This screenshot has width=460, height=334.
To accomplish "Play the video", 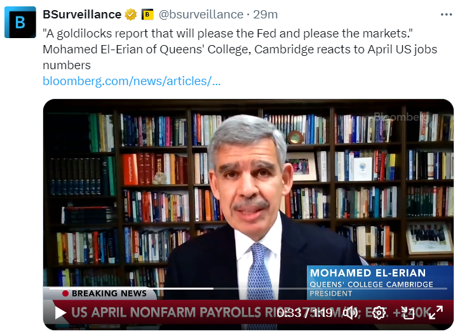I will [x=60, y=312].
